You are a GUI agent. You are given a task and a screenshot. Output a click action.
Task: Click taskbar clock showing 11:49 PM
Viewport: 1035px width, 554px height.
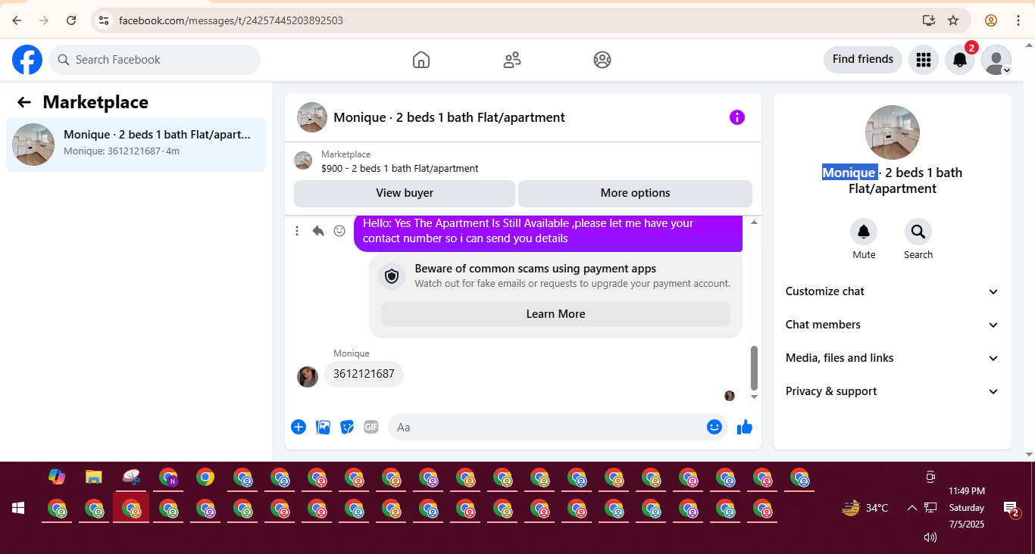tap(967, 491)
